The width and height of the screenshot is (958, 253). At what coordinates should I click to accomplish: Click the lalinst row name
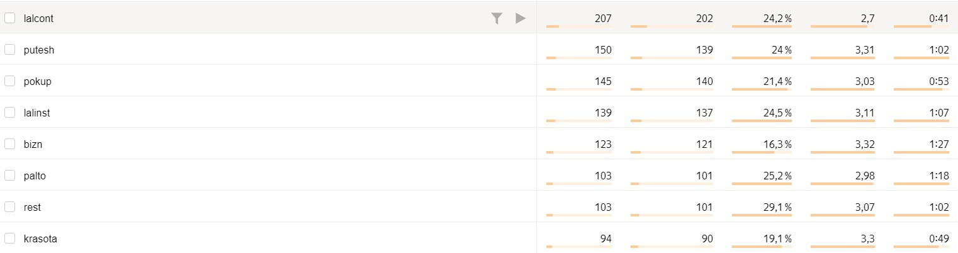(x=37, y=113)
